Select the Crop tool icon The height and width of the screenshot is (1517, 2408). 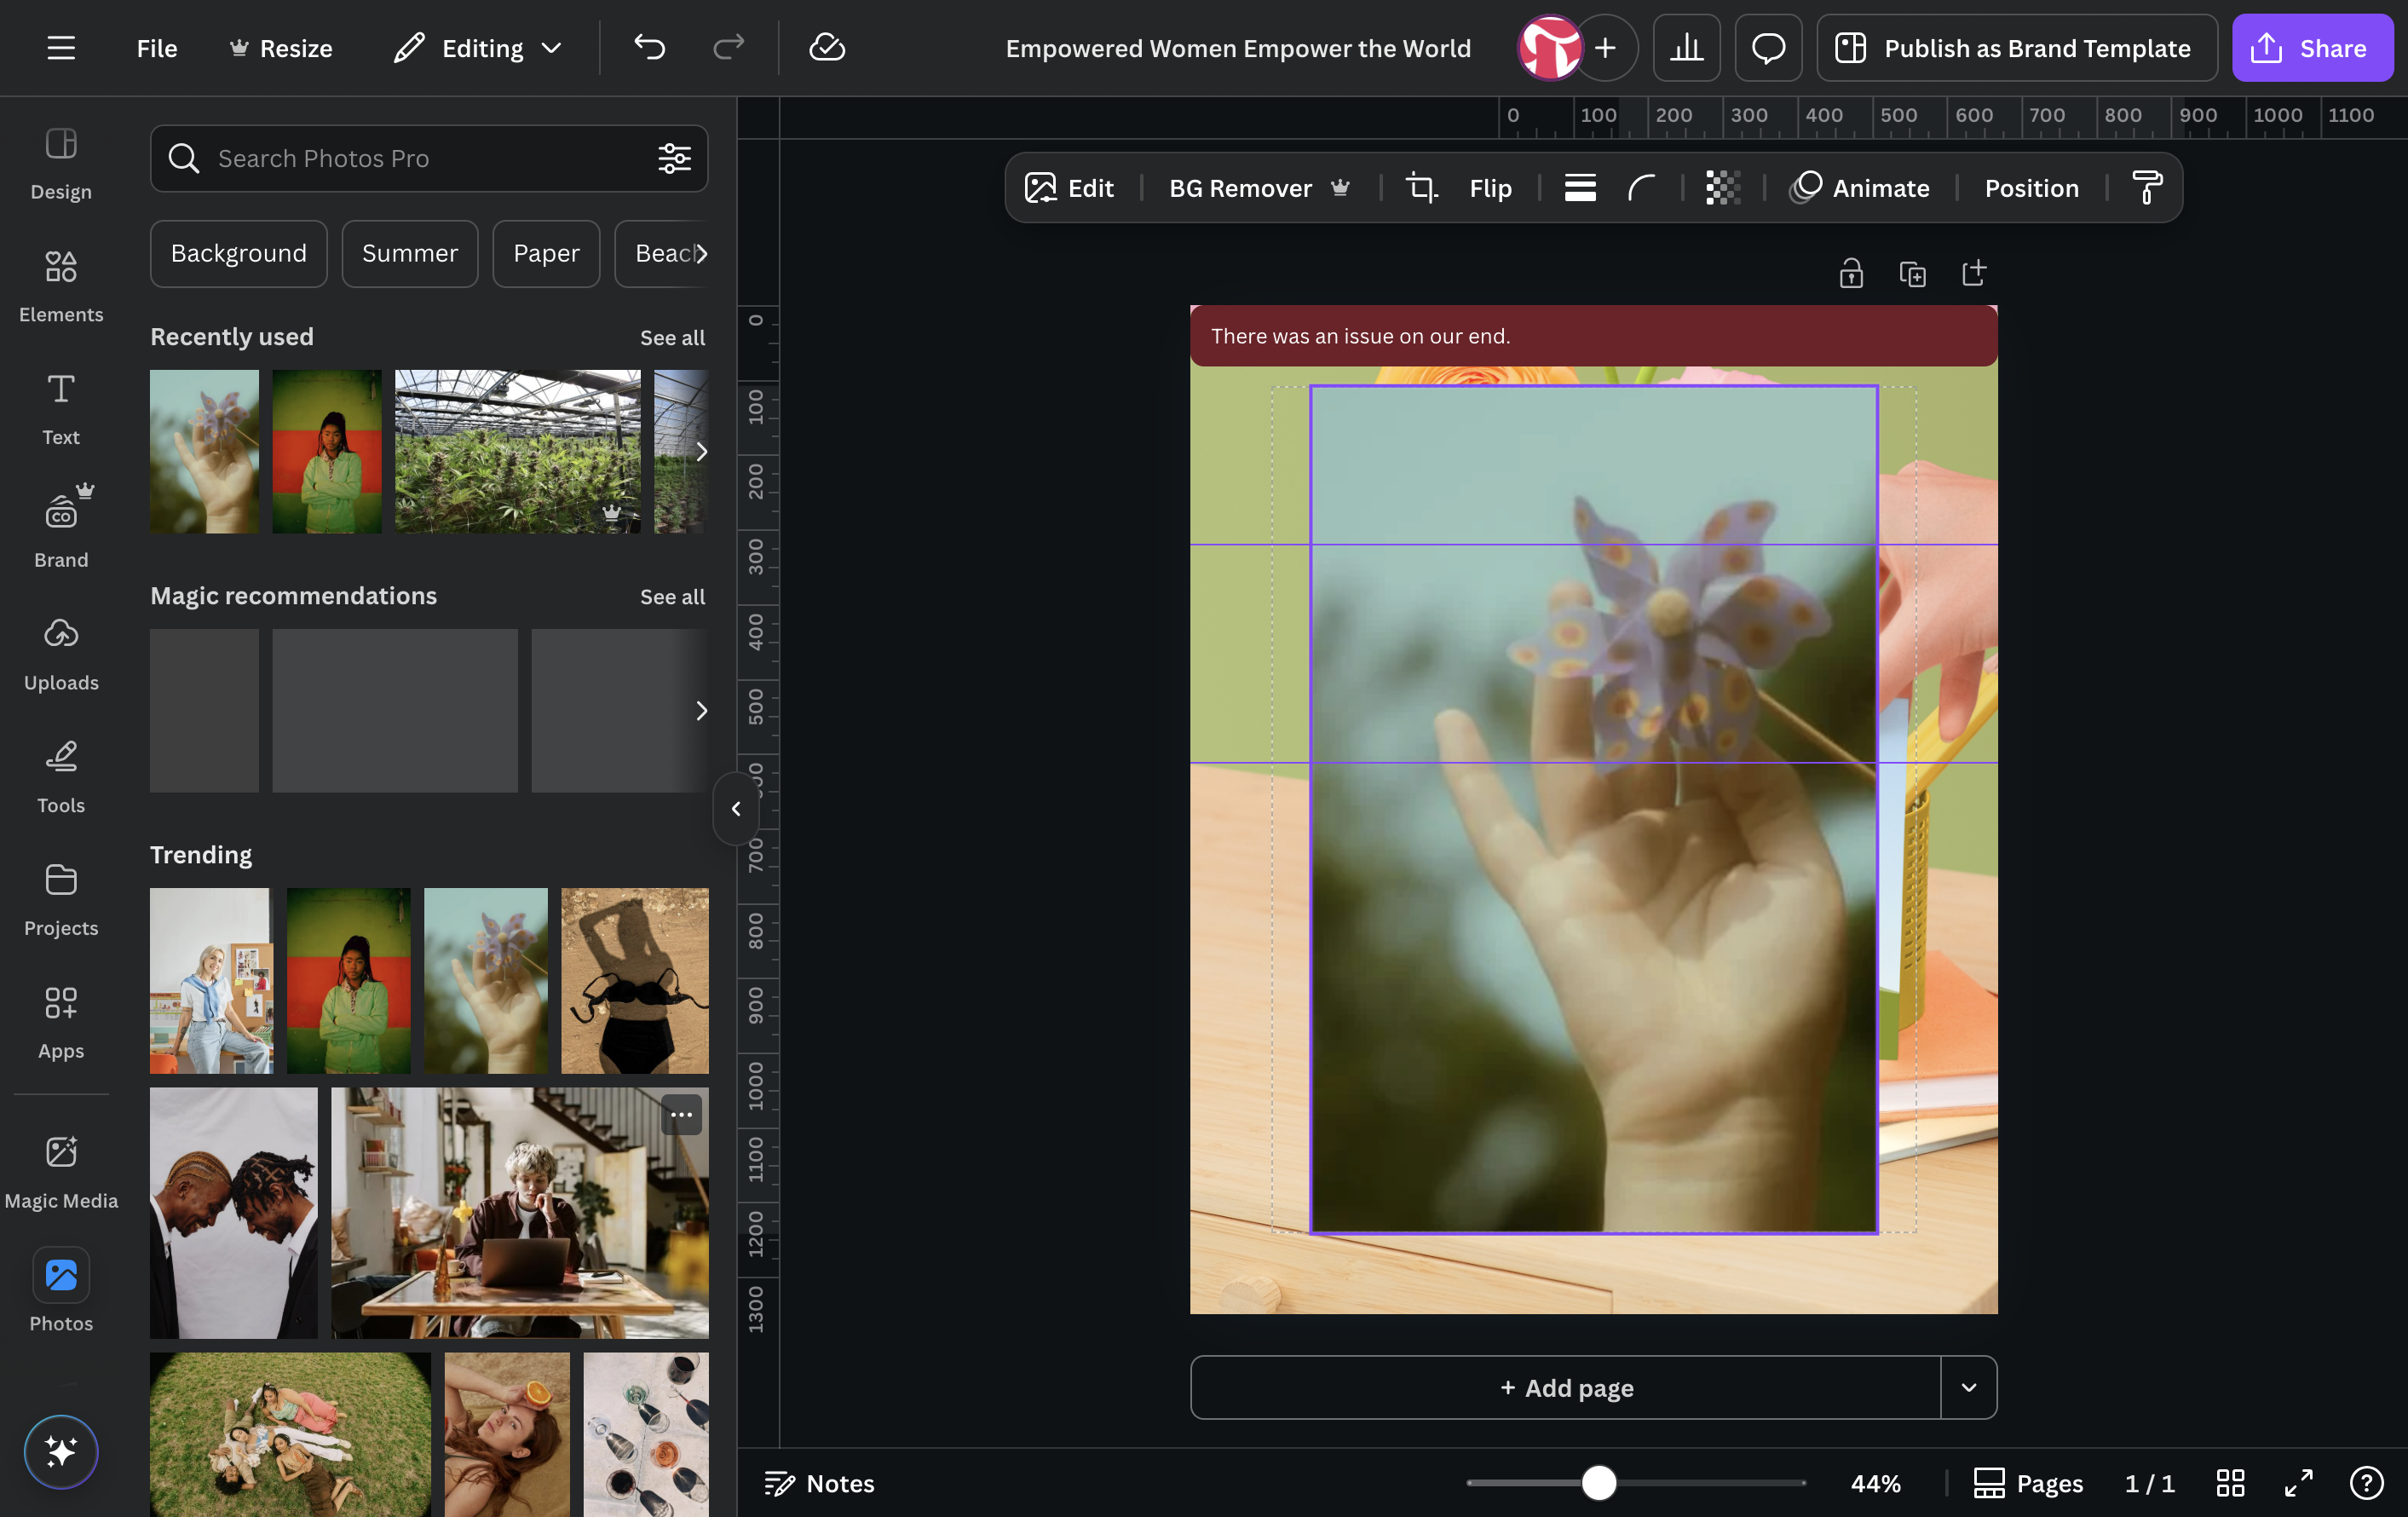[1421, 188]
